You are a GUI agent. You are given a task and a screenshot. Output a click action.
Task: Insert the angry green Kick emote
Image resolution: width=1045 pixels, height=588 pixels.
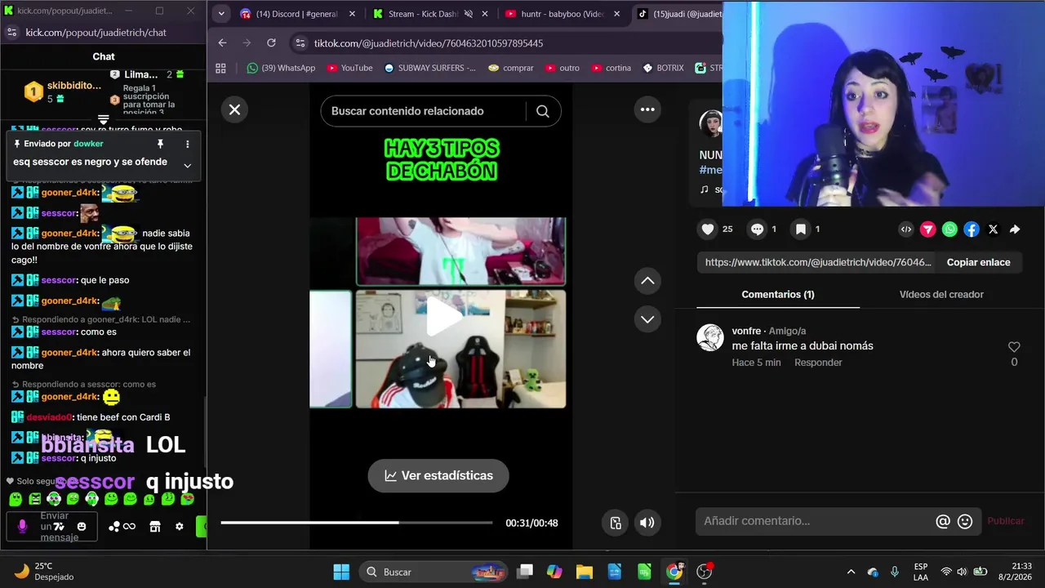(x=35, y=499)
